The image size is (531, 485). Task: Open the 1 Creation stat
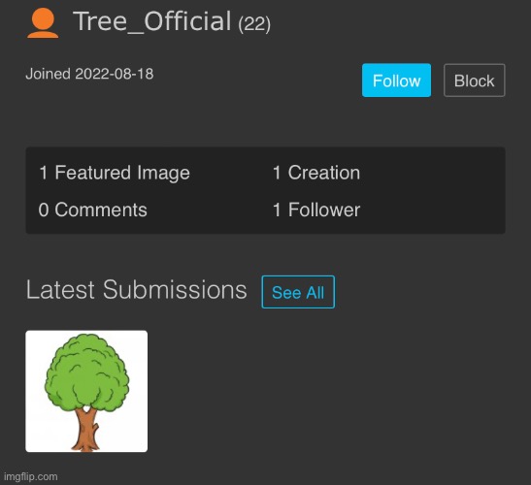coord(316,173)
